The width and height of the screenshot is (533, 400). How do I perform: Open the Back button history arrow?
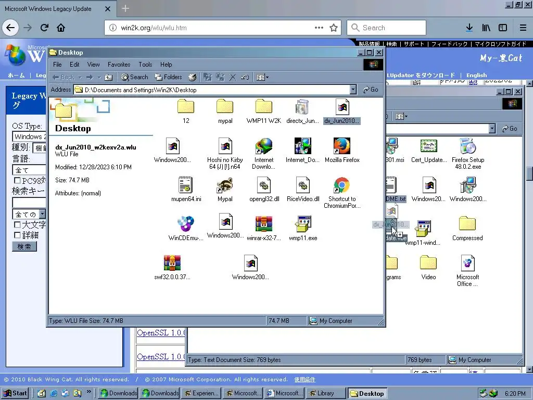[x=80, y=77]
